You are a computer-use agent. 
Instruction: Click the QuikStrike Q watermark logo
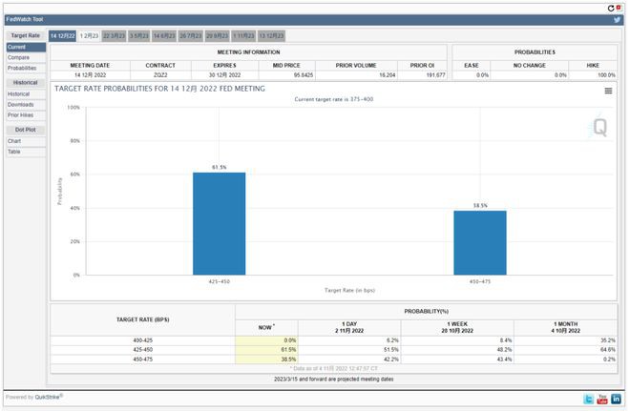[x=598, y=126]
